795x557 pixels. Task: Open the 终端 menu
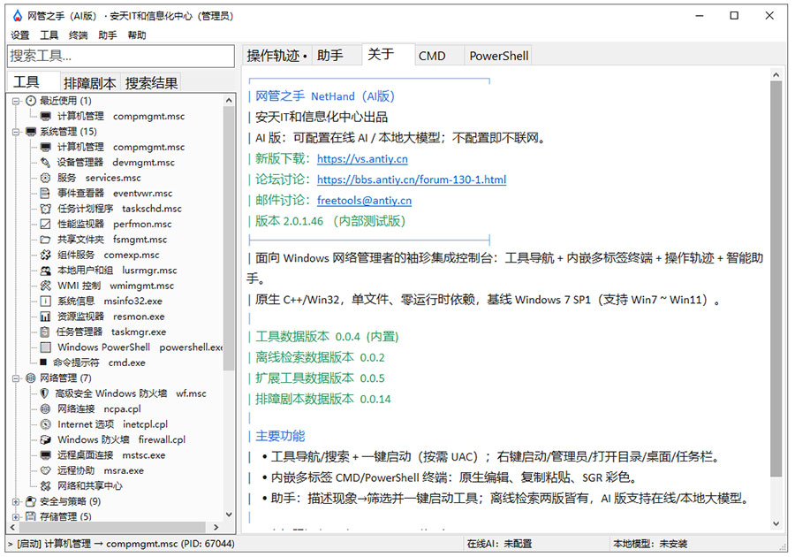tap(78, 35)
